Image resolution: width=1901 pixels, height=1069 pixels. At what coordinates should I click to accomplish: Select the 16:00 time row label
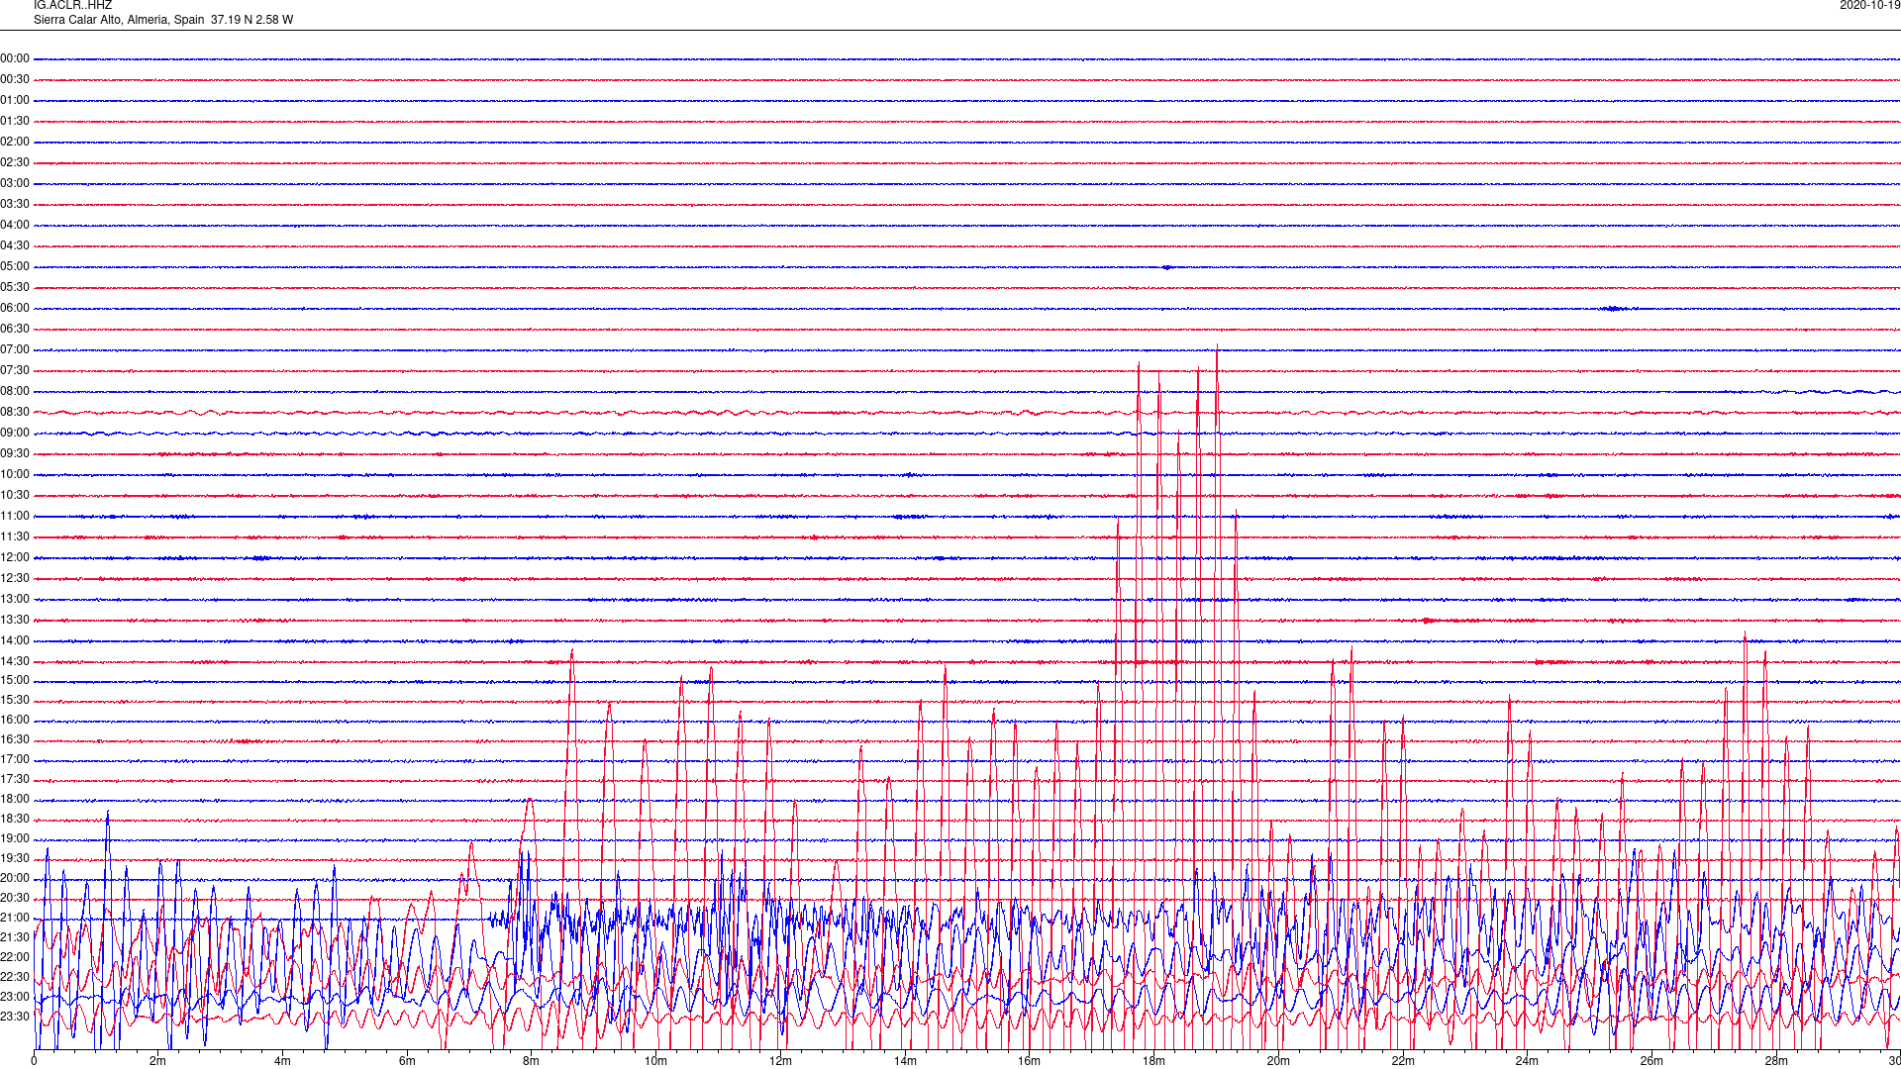pos(15,720)
